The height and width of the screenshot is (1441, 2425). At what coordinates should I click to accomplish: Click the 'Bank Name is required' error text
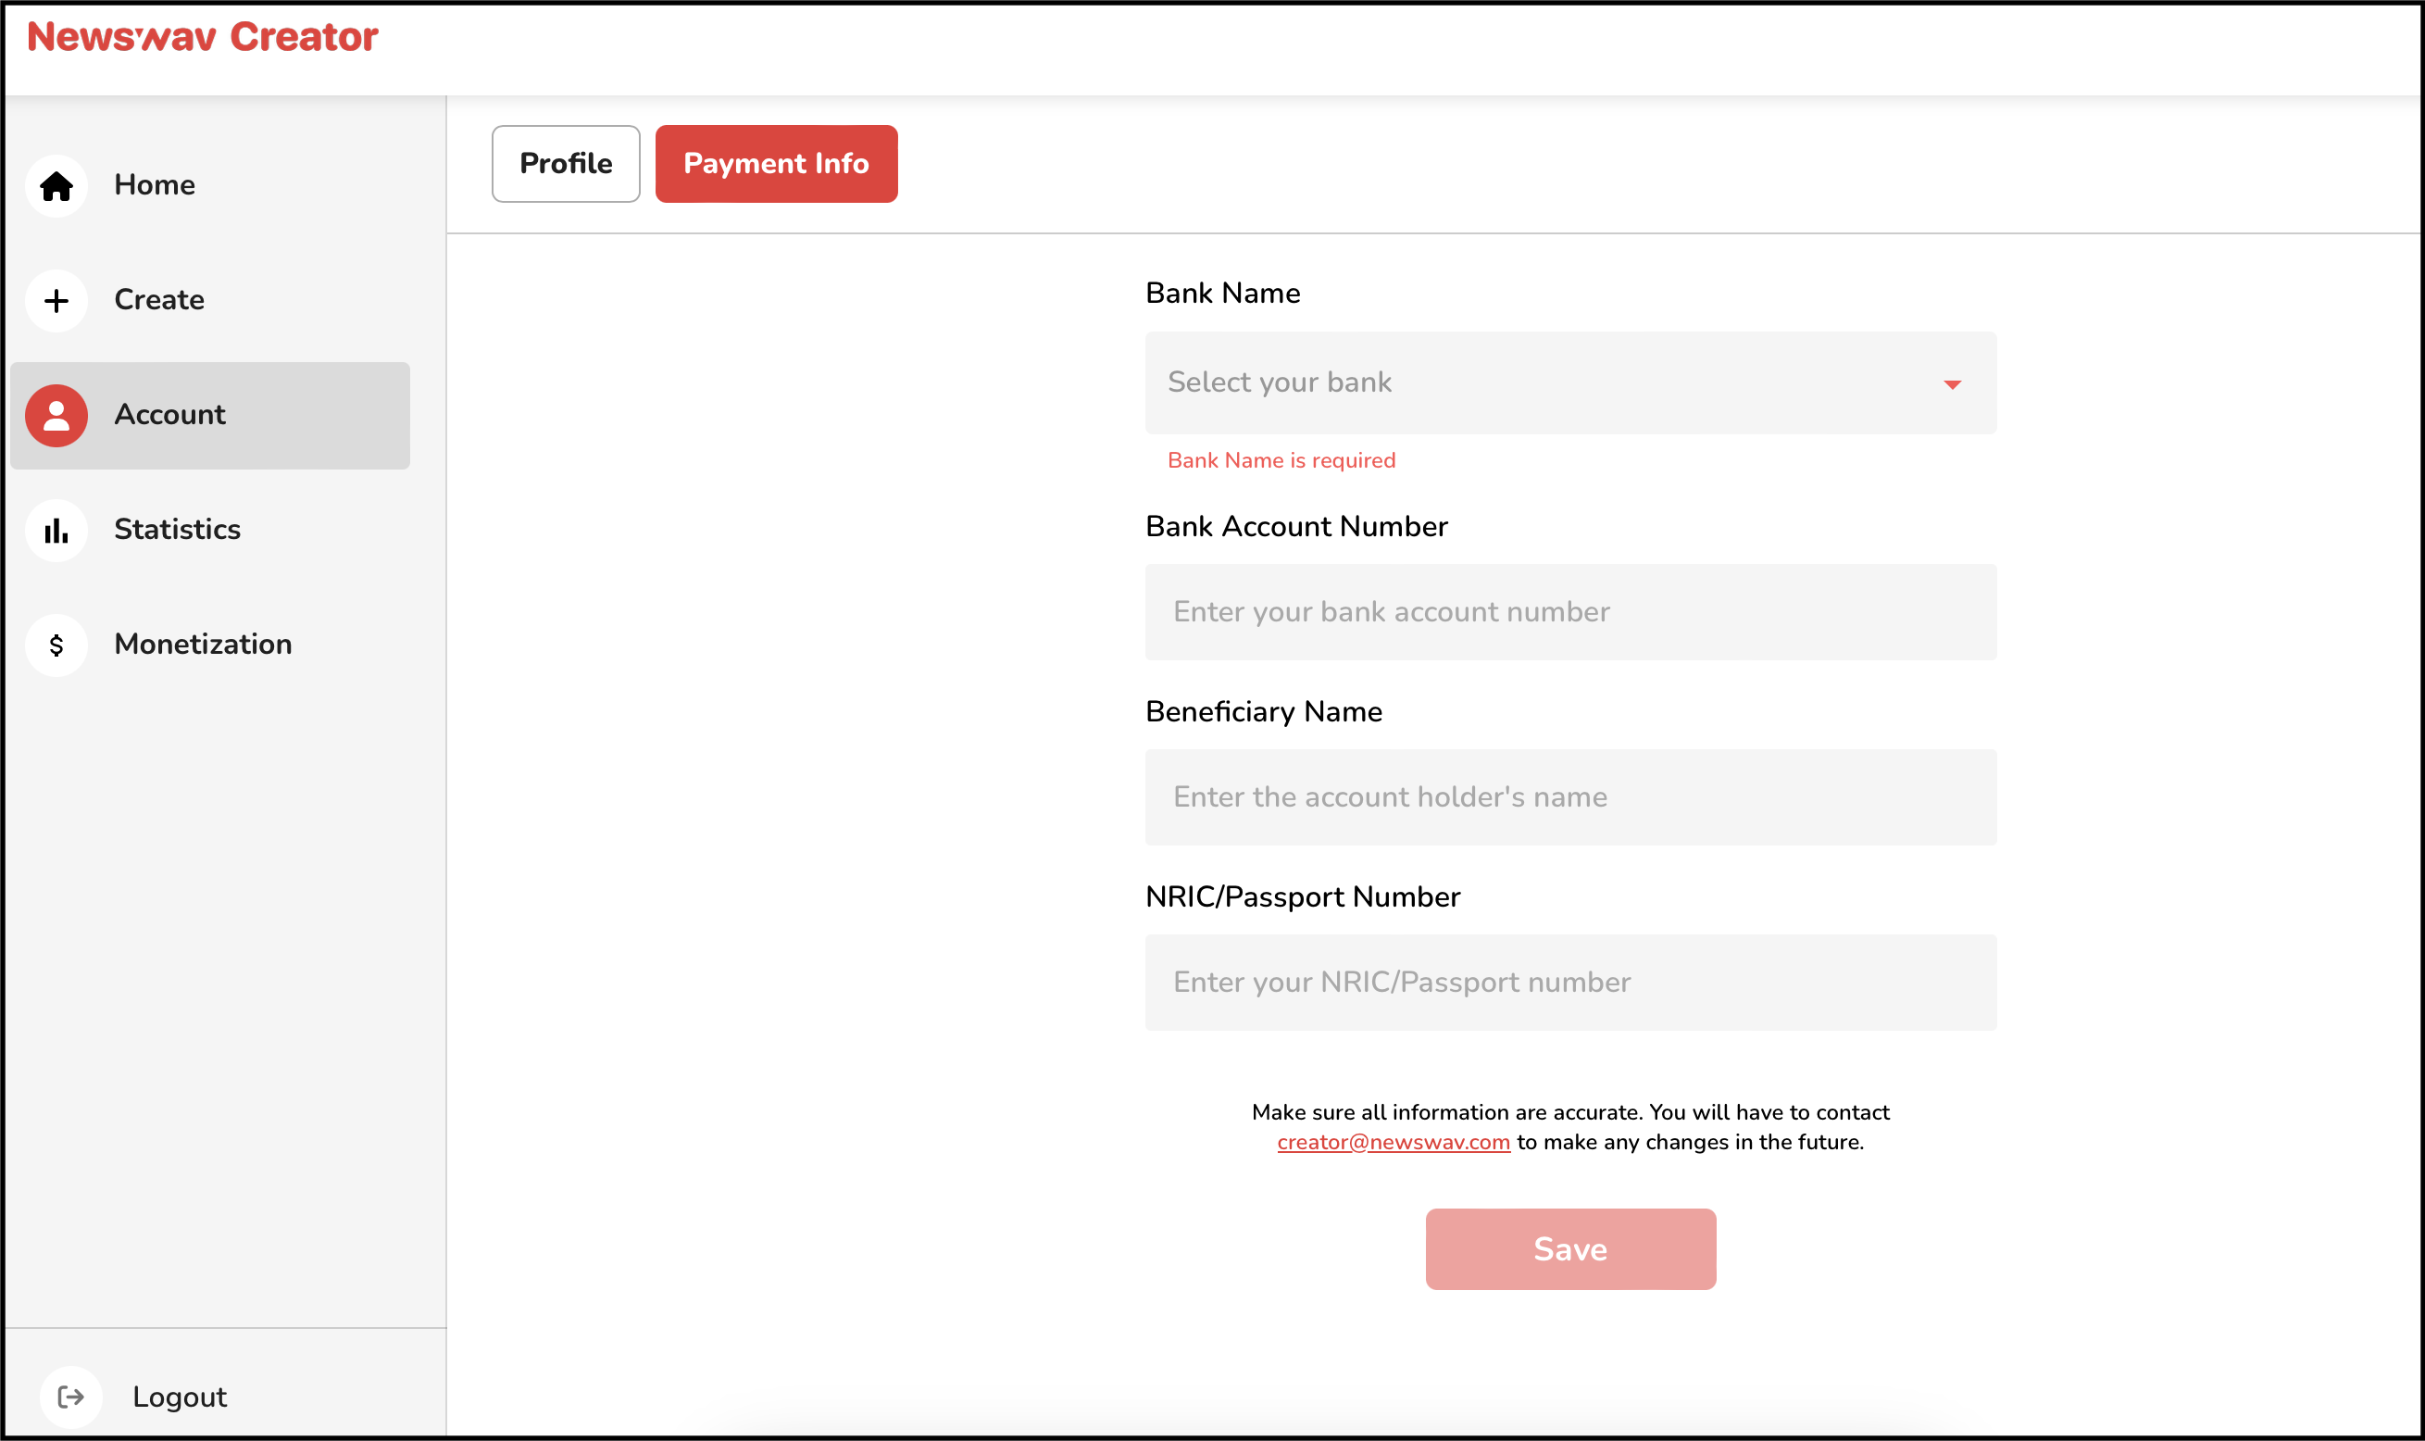click(1281, 460)
